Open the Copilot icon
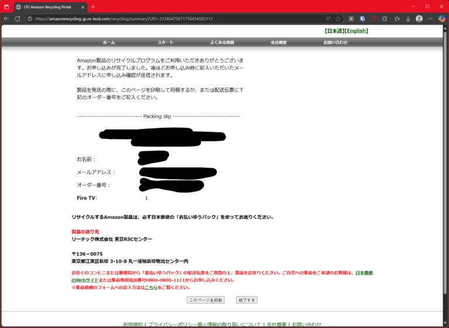The width and height of the screenshot is (449, 328). (442, 19)
